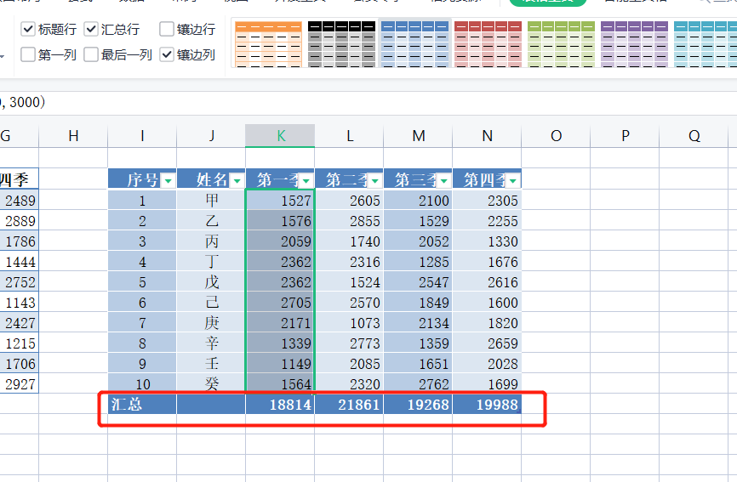Toggle the 镶边列 checkbox
Viewport: 737px width, 482px height.
click(x=167, y=55)
